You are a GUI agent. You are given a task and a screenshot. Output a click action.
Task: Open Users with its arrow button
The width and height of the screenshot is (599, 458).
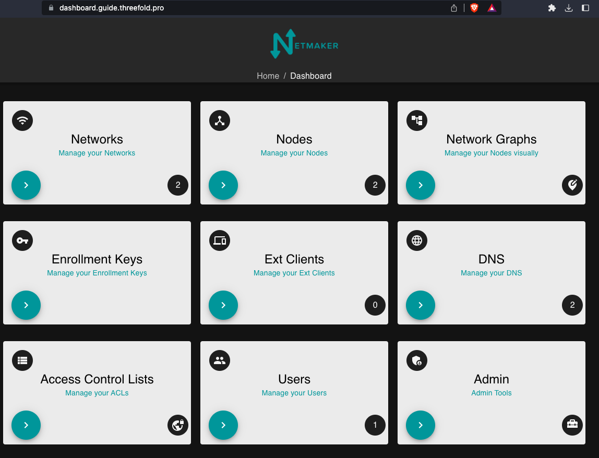(223, 425)
